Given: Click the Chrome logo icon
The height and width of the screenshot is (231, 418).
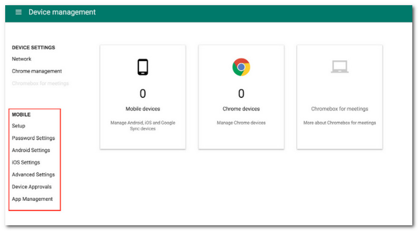Looking at the screenshot, I should tap(241, 67).
